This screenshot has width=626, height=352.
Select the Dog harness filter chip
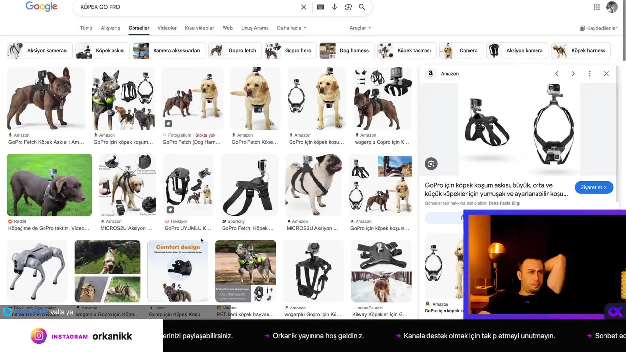pyautogui.click(x=347, y=51)
